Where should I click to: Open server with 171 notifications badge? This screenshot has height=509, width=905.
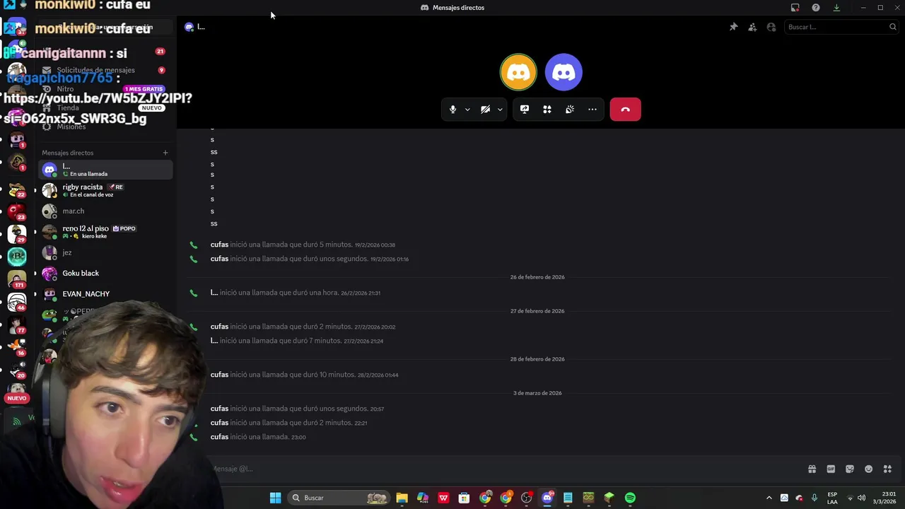16,279
